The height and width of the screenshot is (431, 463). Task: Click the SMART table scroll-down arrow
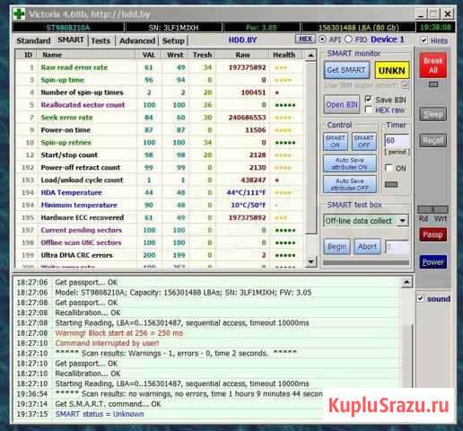point(310,262)
